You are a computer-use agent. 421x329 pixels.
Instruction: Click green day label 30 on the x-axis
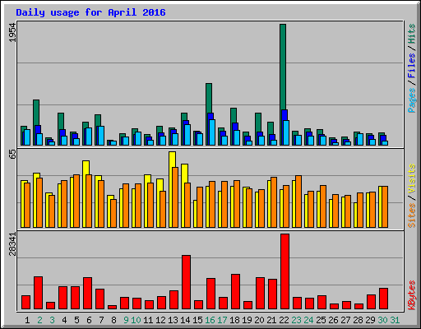pyautogui.click(x=382, y=320)
